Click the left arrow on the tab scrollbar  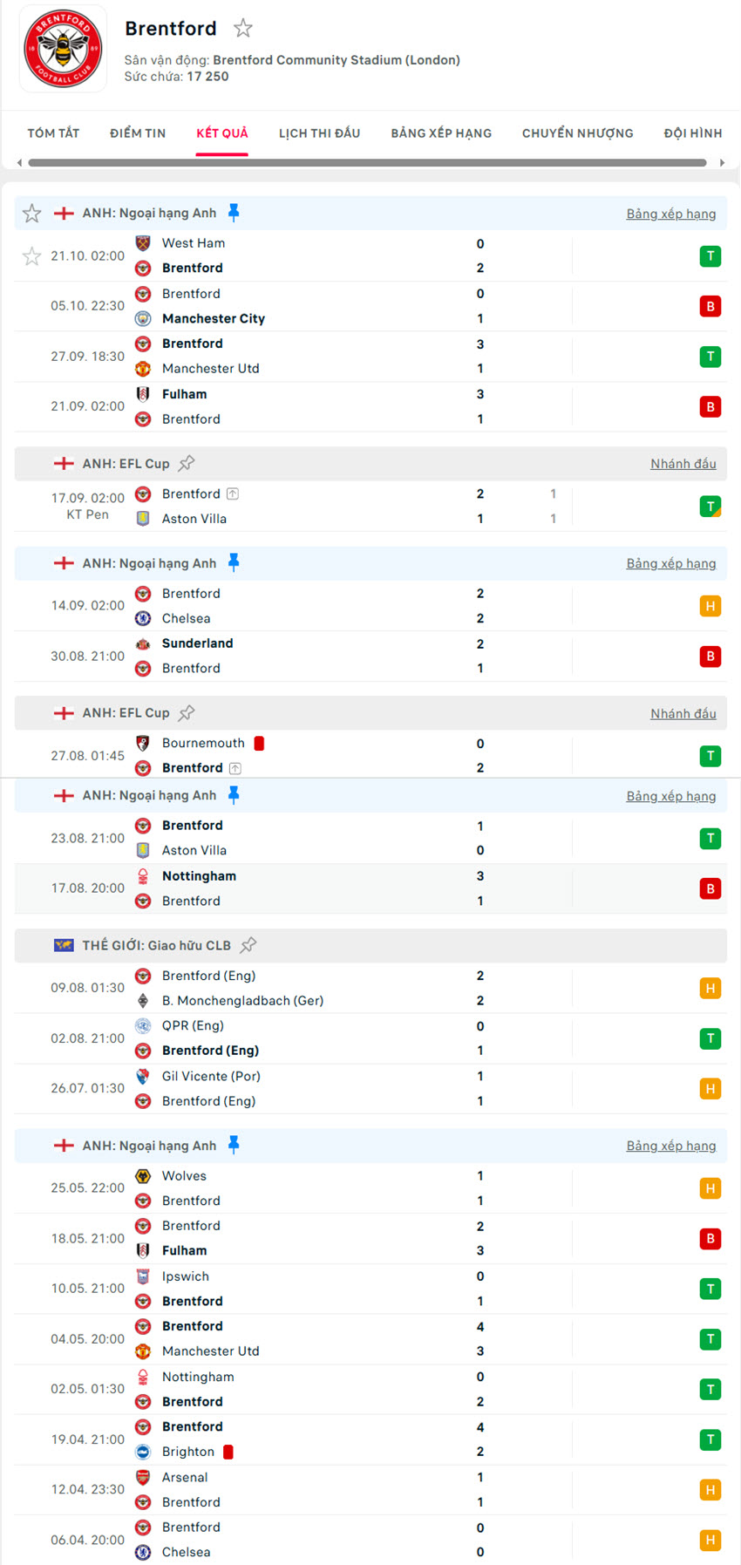[17, 162]
